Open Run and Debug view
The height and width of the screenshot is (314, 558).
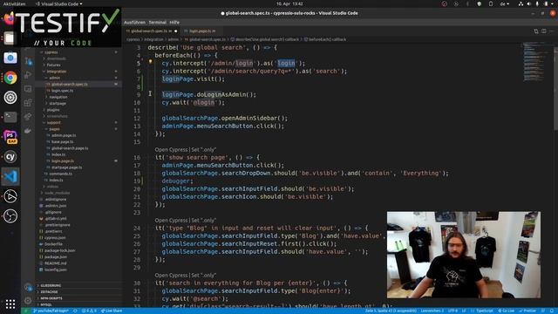point(28,75)
